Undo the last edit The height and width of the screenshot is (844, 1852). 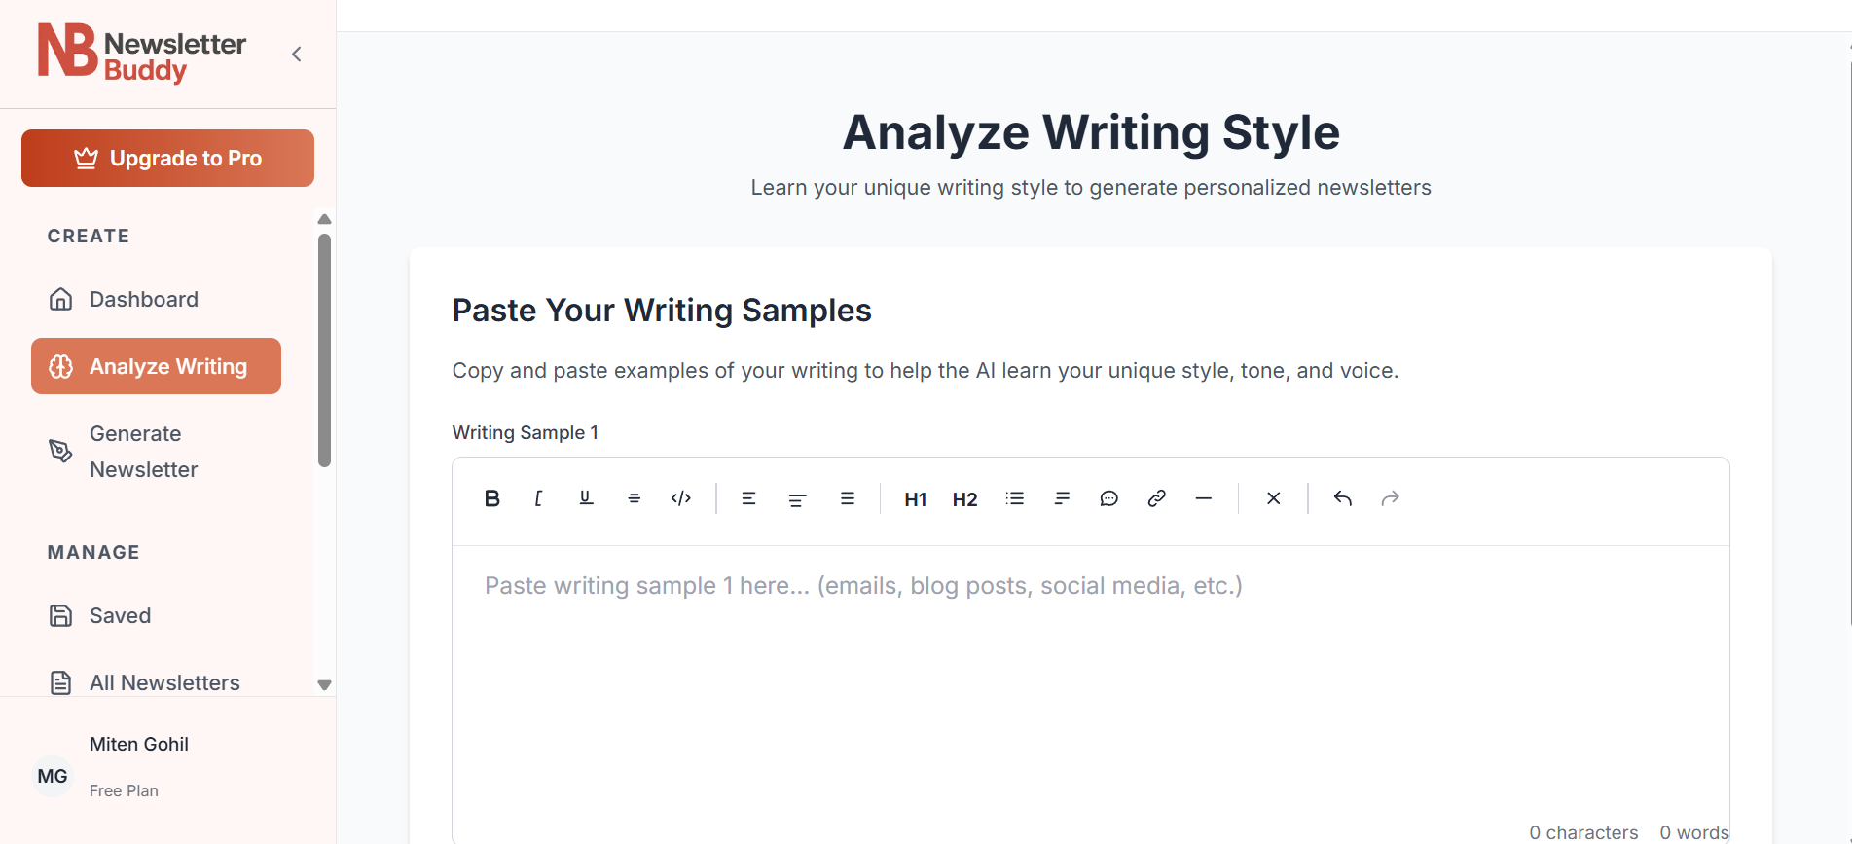[1343, 498]
